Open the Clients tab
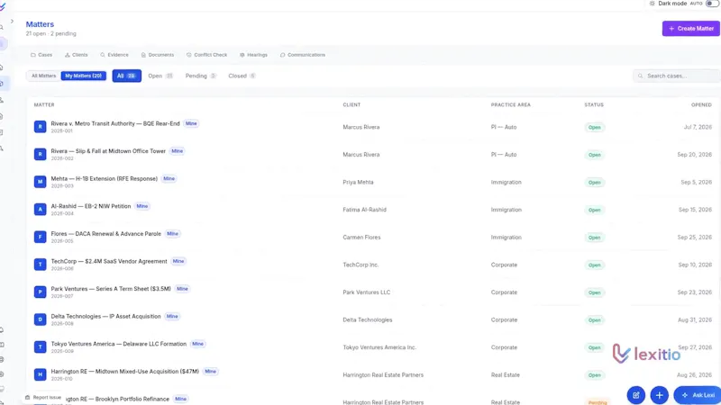 click(x=76, y=55)
